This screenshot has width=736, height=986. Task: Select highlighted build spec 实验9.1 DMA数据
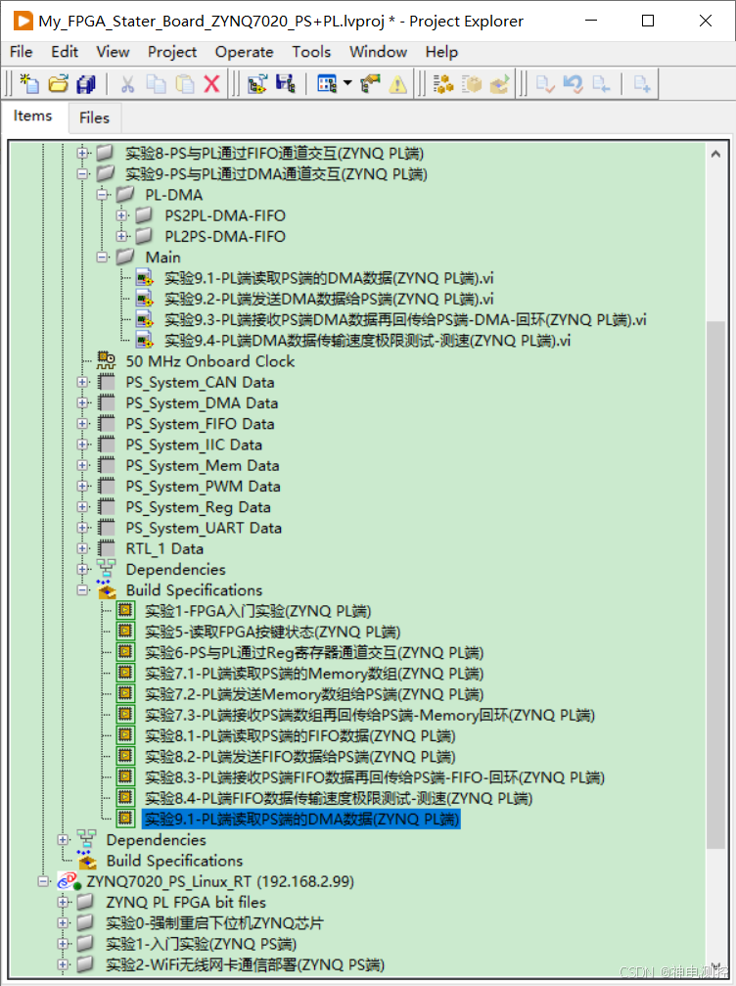pyautogui.click(x=301, y=819)
